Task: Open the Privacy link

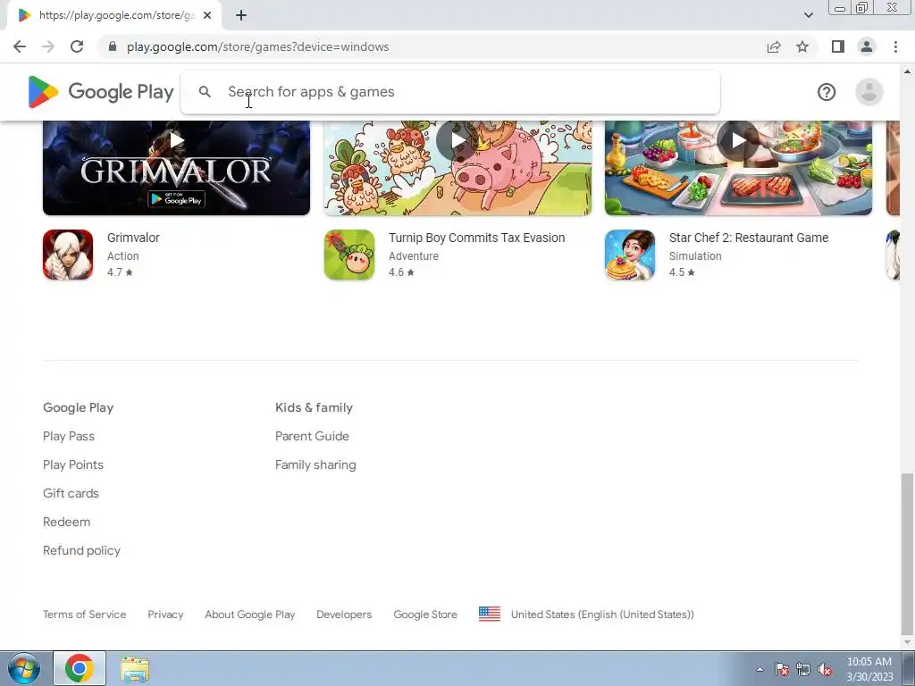Action: [165, 615]
